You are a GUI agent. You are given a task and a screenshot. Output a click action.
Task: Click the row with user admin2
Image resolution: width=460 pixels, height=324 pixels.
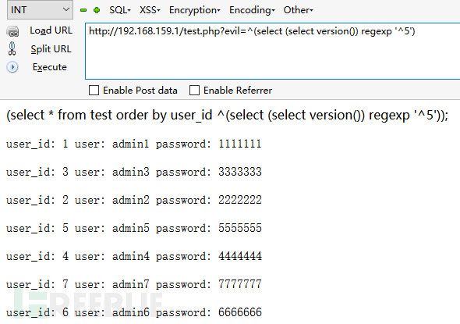pos(134,200)
